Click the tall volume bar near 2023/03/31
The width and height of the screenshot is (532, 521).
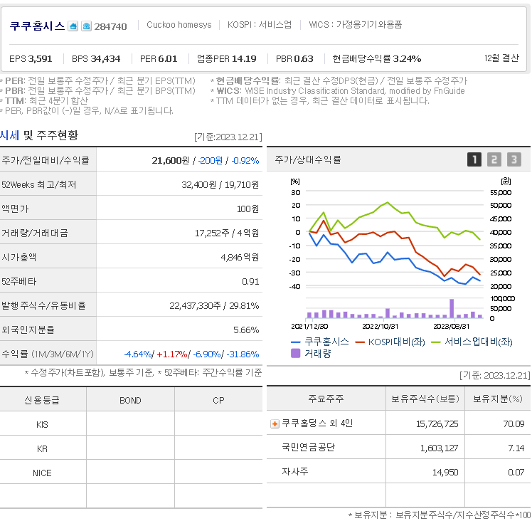click(x=452, y=308)
